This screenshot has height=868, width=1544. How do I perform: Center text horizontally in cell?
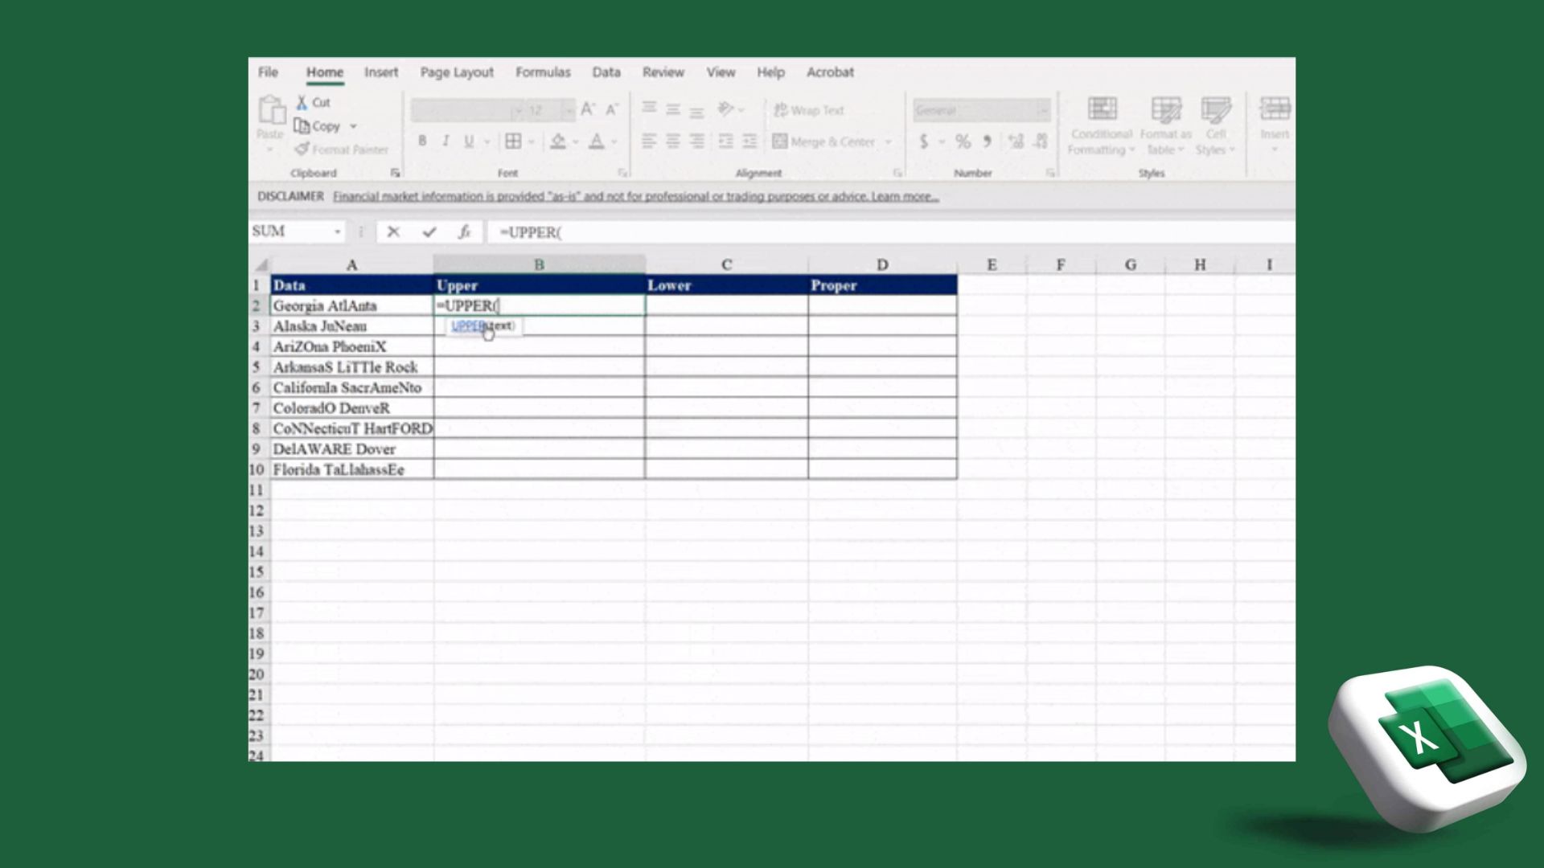click(x=674, y=141)
